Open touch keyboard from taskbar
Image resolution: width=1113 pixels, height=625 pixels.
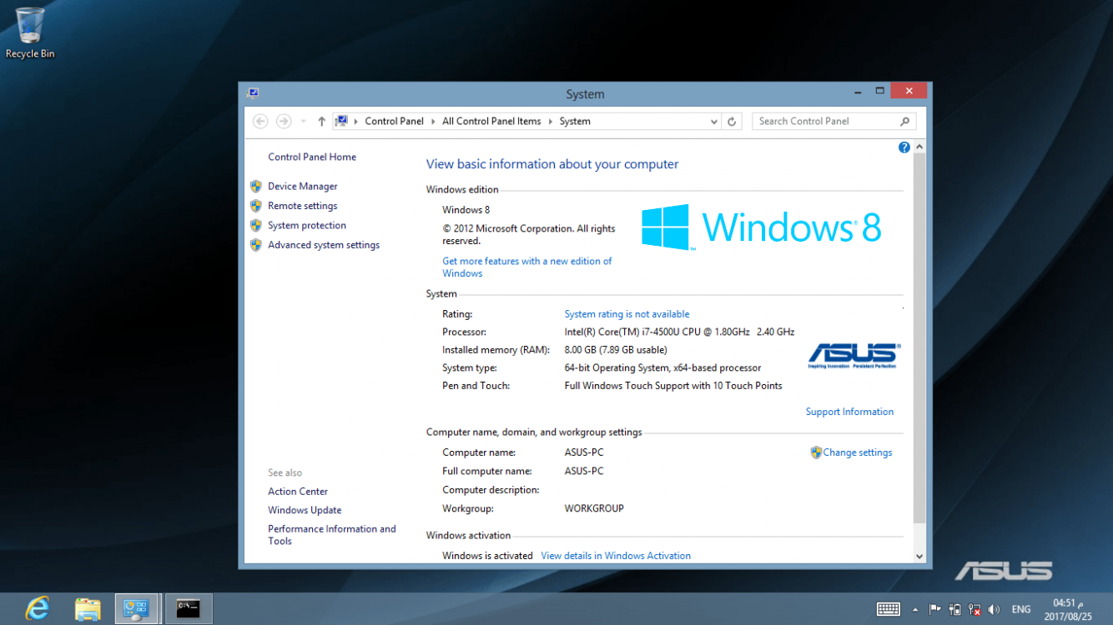pyautogui.click(x=888, y=610)
